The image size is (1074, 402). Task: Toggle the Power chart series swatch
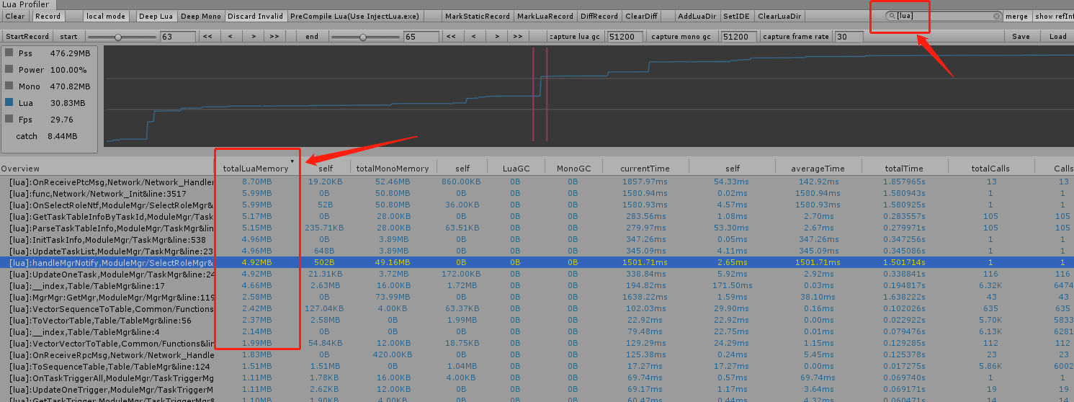coord(9,70)
